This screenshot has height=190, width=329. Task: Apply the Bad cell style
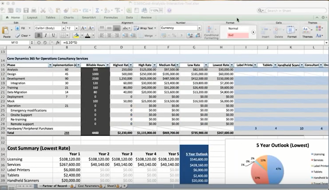point(238,35)
